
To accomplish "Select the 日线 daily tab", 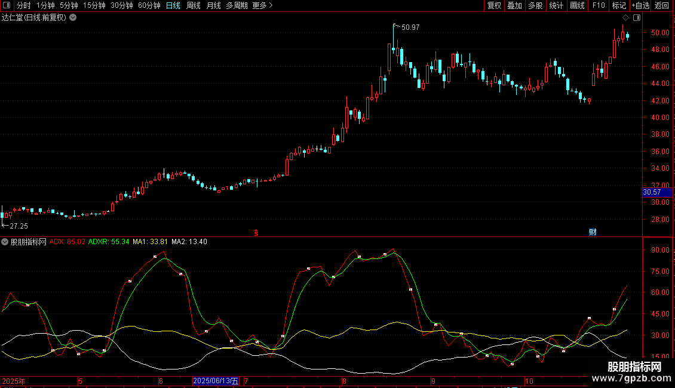I will 173,5.
